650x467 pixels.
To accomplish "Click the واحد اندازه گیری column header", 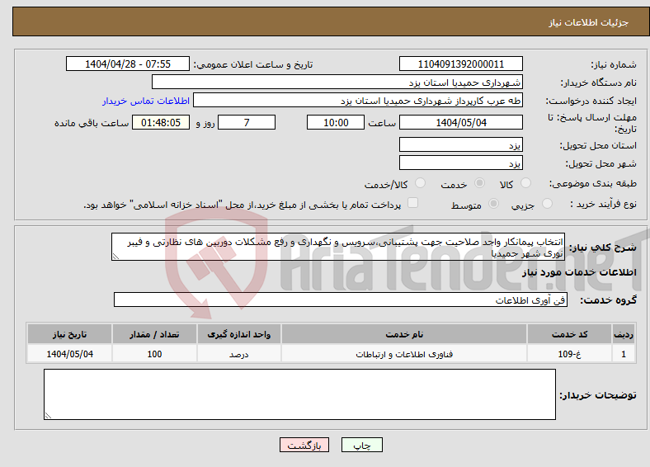I will pos(239,334).
